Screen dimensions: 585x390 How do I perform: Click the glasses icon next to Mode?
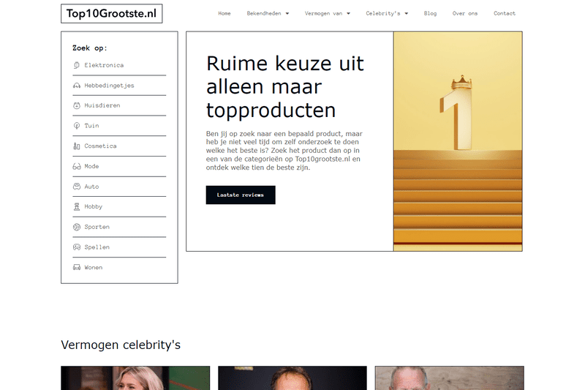coord(77,166)
